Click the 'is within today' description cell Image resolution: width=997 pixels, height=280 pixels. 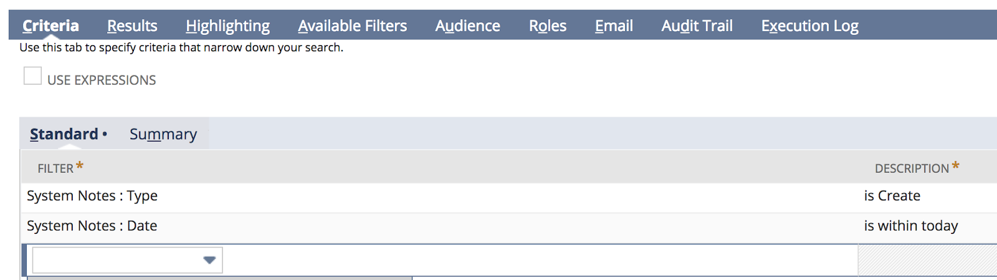tap(910, 226)
